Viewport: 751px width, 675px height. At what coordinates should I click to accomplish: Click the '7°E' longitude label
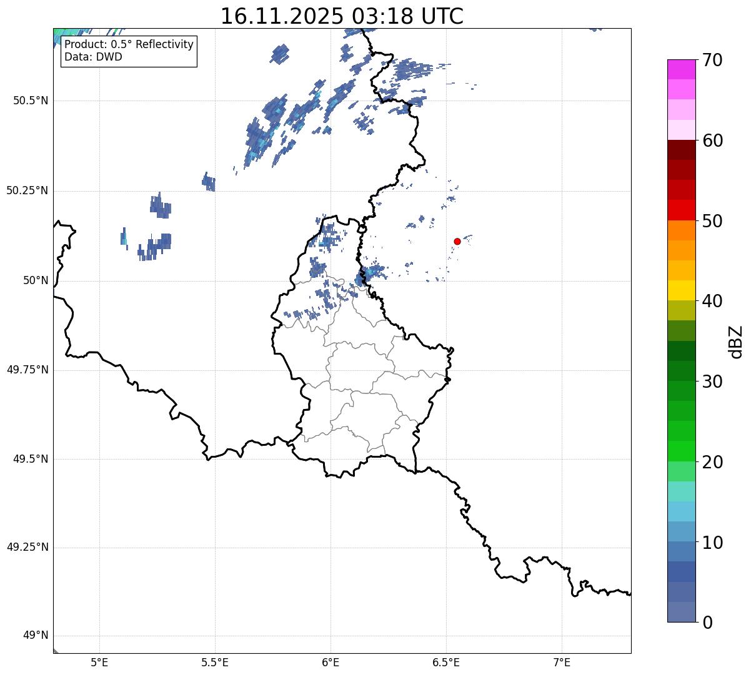[562, 662]
